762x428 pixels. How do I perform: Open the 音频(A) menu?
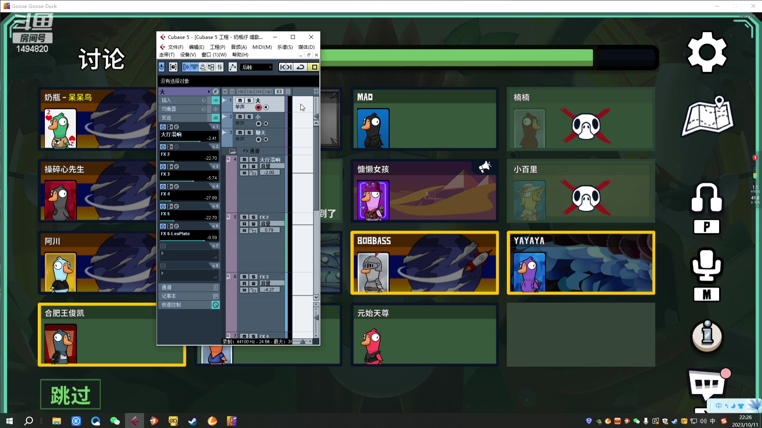coord(239,47)
